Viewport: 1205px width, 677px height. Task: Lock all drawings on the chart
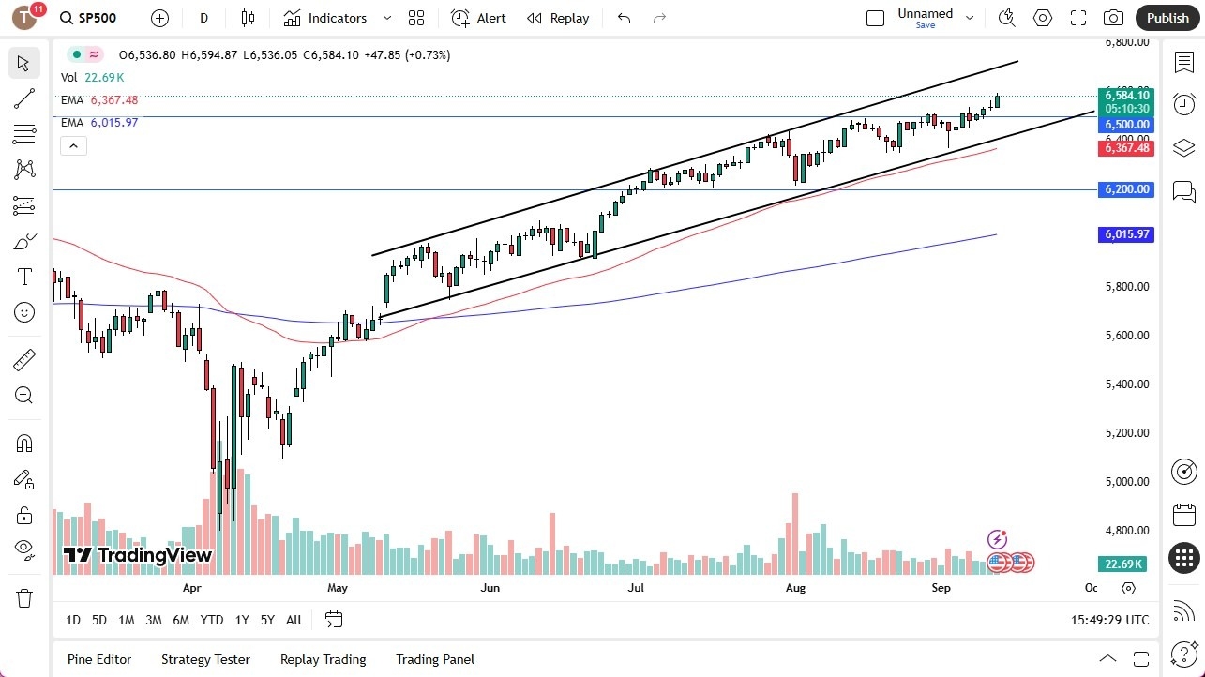[x=23, y=514]
